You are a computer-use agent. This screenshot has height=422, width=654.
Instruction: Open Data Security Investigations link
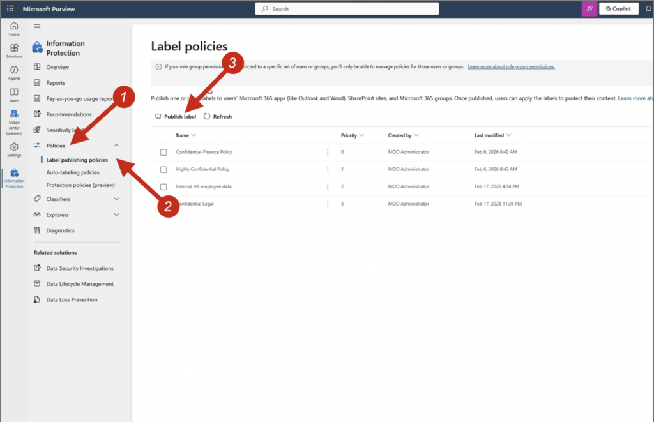80,268
